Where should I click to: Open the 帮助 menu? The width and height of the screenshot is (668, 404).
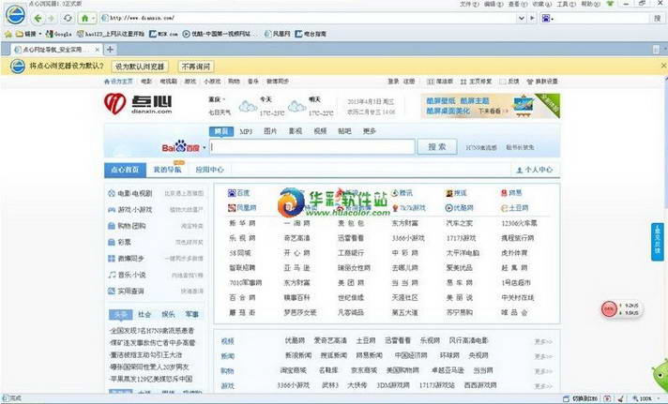590,4
